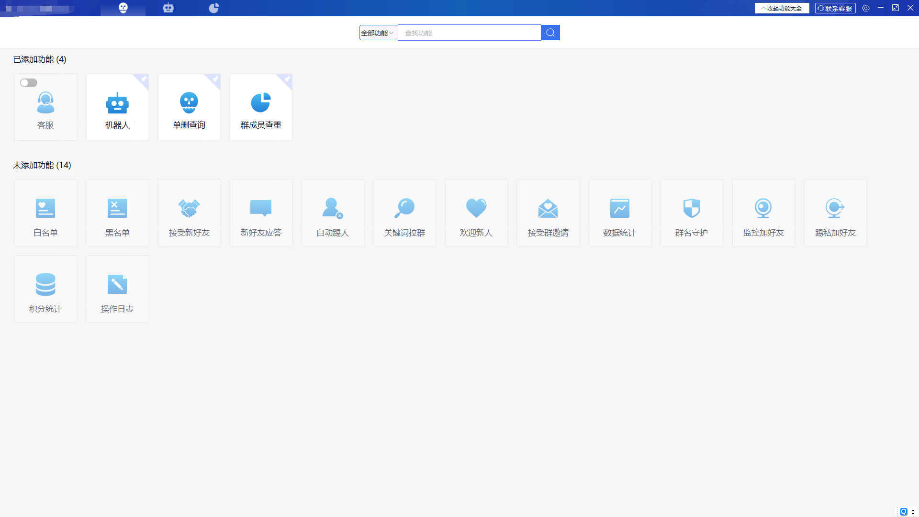919x517 pixels.
Task: Open the 机器人 robot feature tile
Action: coord(117,107)
